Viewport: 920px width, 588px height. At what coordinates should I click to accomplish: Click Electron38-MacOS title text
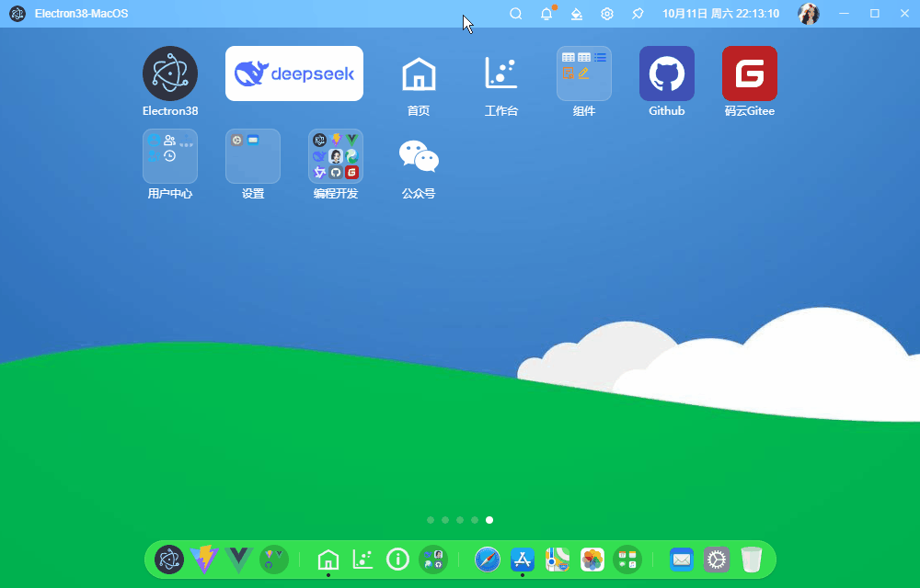point(82,14)
